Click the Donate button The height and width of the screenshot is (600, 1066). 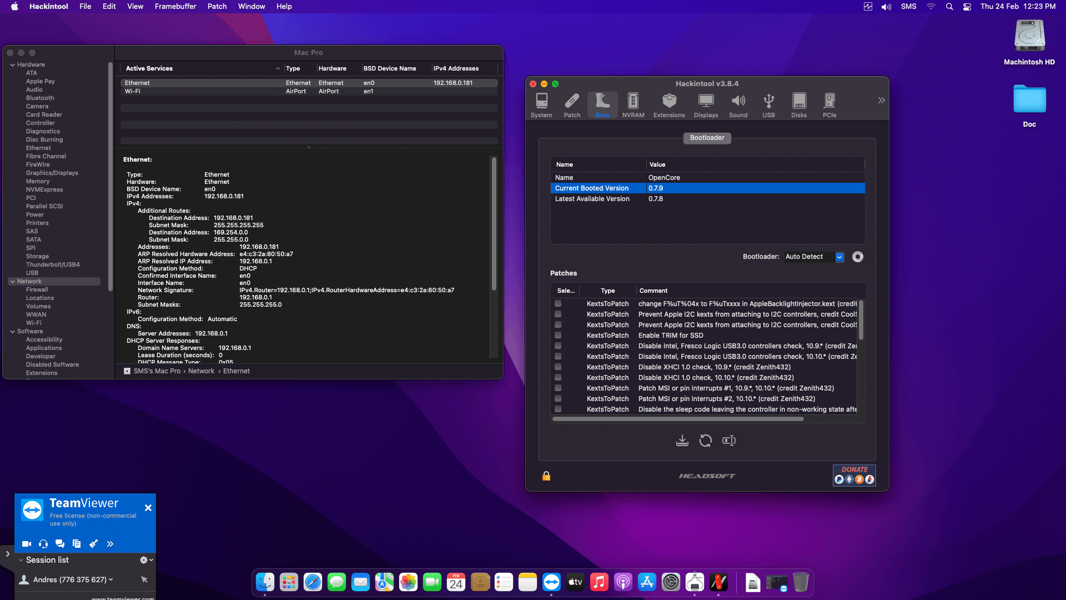pos(854,476)
